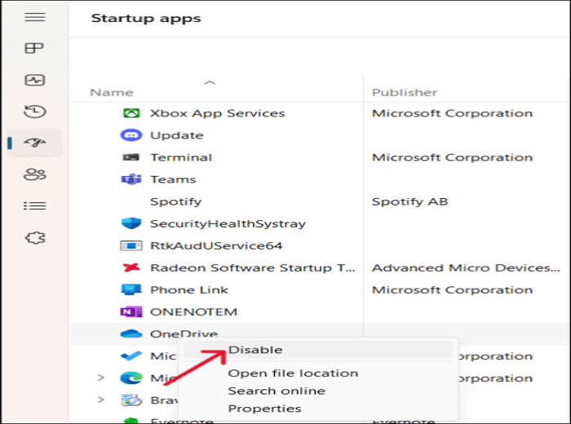The width and height of the screenshot is (571, 424).
Task: Open the Performance page icon
Action: pos(35,81)
